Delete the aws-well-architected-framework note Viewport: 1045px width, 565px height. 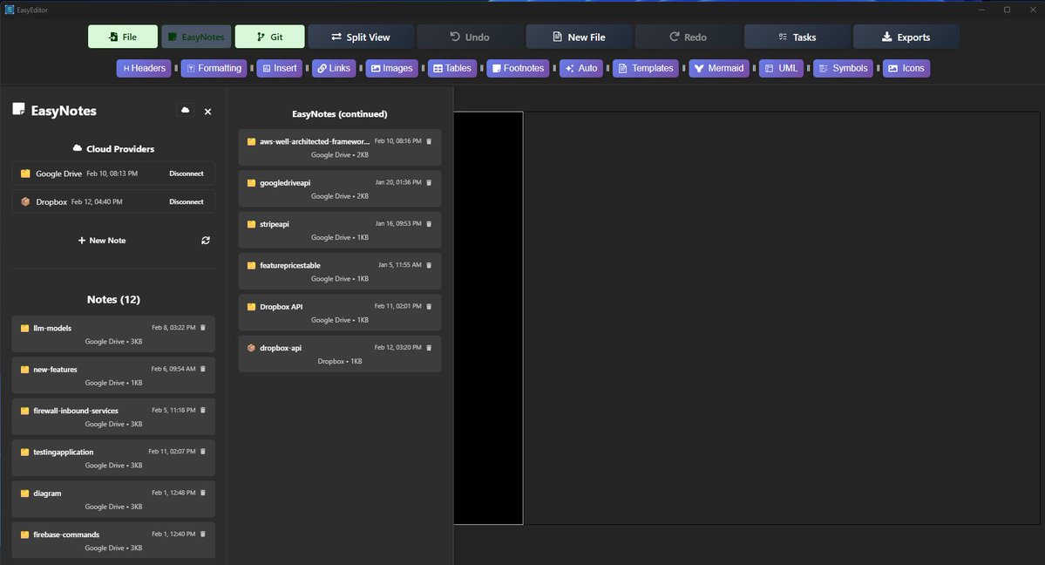point(429,141)
